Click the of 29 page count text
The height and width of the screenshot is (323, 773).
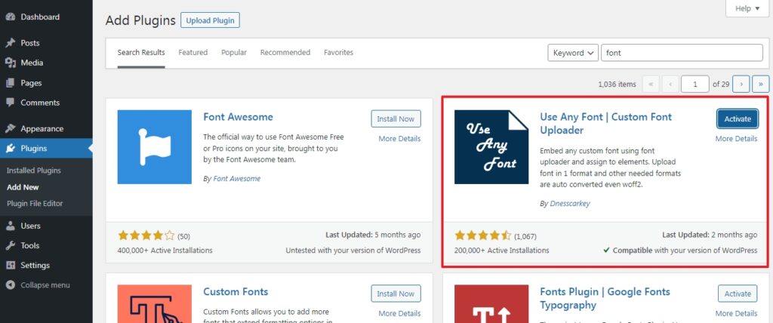[721, 85]
